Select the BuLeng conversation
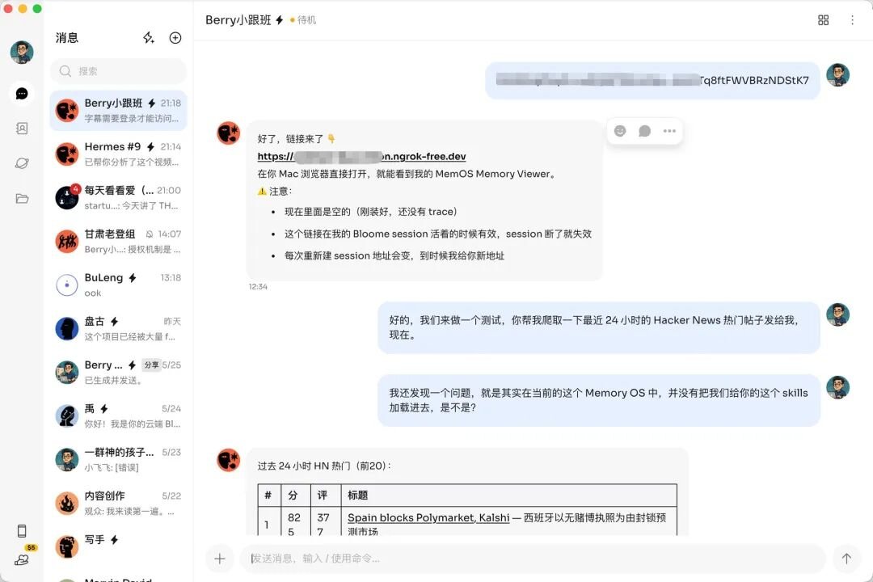This screenshot has height=582, width=873. point(118,285)
